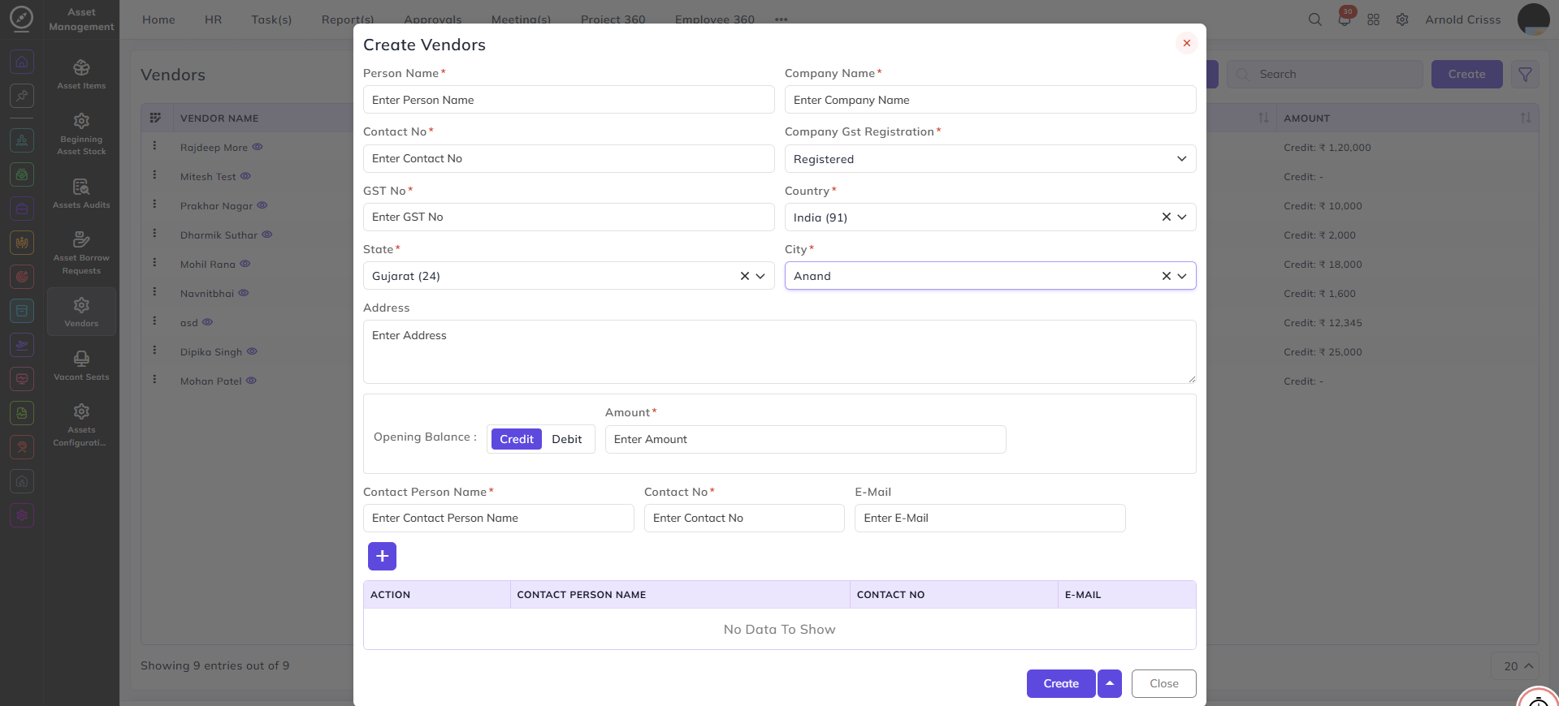This screenshot has width=1559, height=706.
Task: Click into the E-Mail field
Action: 990,518
